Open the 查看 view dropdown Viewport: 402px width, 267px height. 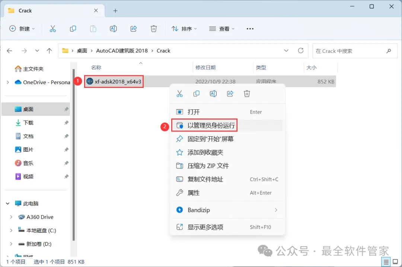click(x=222, y=29)
